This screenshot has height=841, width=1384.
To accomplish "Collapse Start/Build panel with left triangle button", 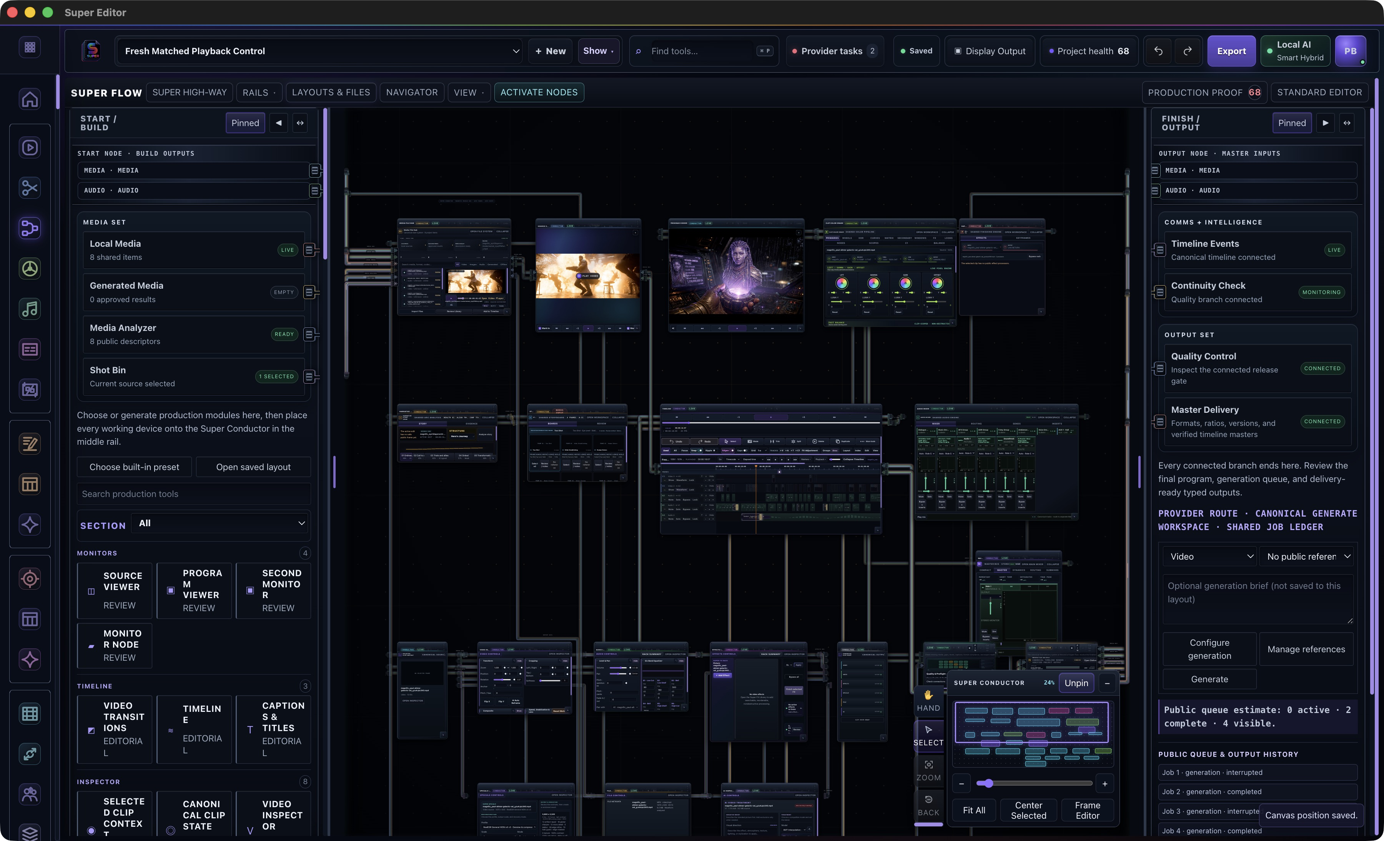I will (279, 123).
